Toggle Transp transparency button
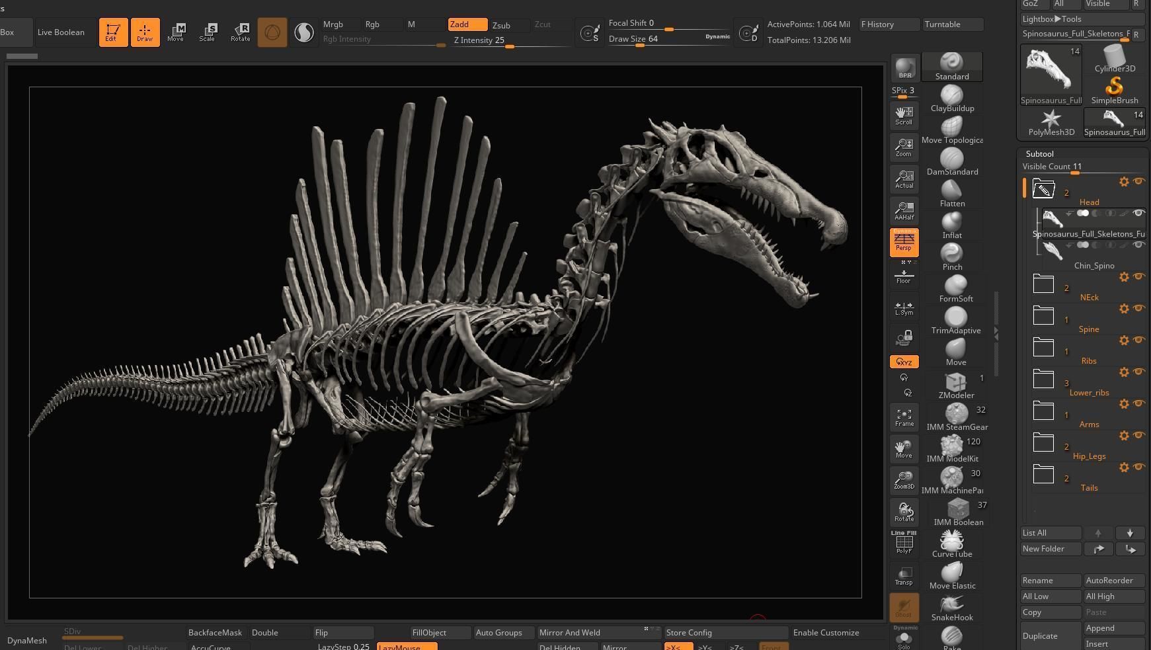This screenshot has width=1151, height=650. 904,575
